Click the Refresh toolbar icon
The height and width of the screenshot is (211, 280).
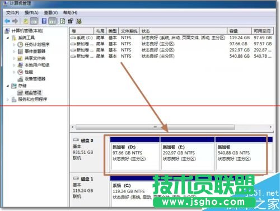[63, 21]
